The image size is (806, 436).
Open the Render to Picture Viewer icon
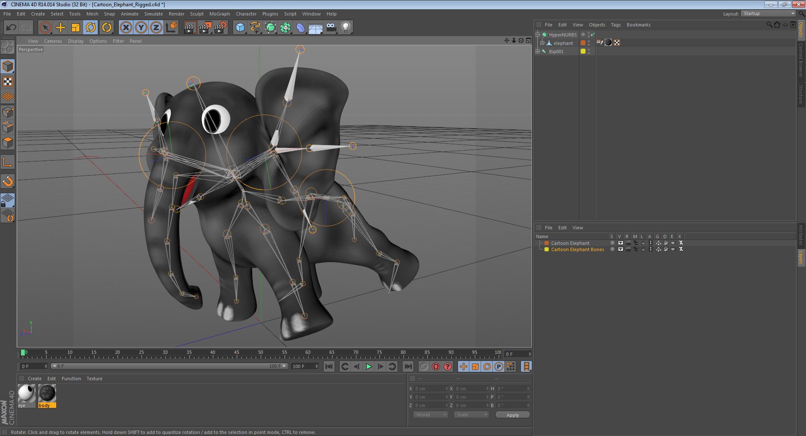[x=205, y=28]
